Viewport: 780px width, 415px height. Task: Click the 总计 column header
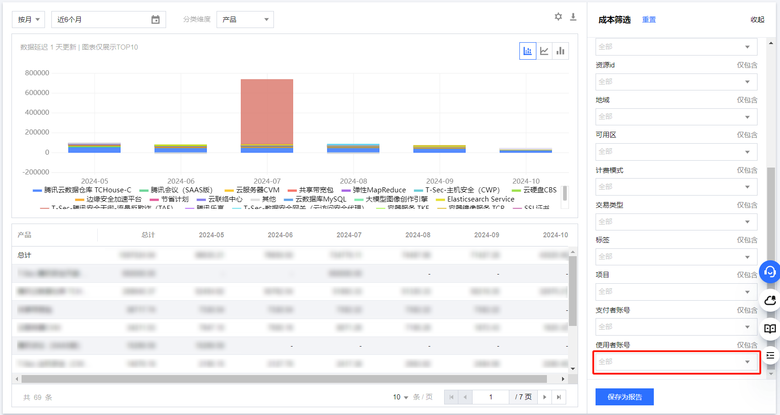[x=148, y=235]
